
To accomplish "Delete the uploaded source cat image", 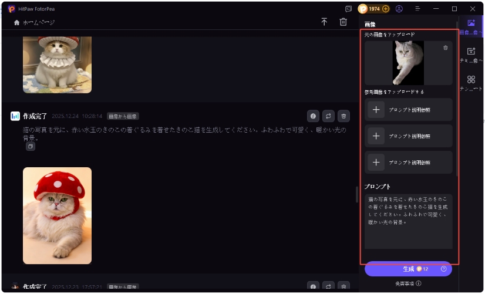I will click(446, 48).
